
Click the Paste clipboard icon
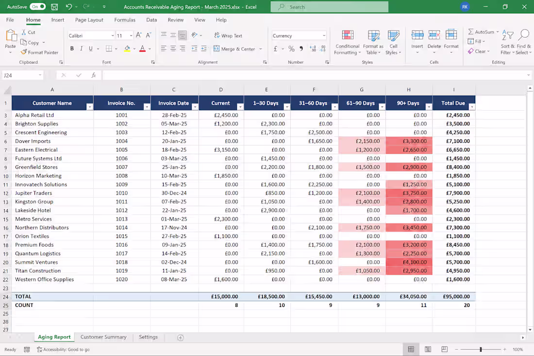coord(11,35)
